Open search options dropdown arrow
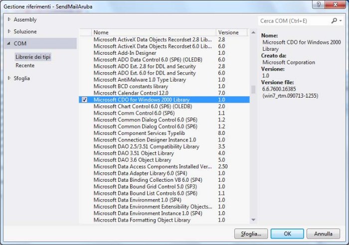The height and width of the screenshot is (245, 349). tap(341, 21)
